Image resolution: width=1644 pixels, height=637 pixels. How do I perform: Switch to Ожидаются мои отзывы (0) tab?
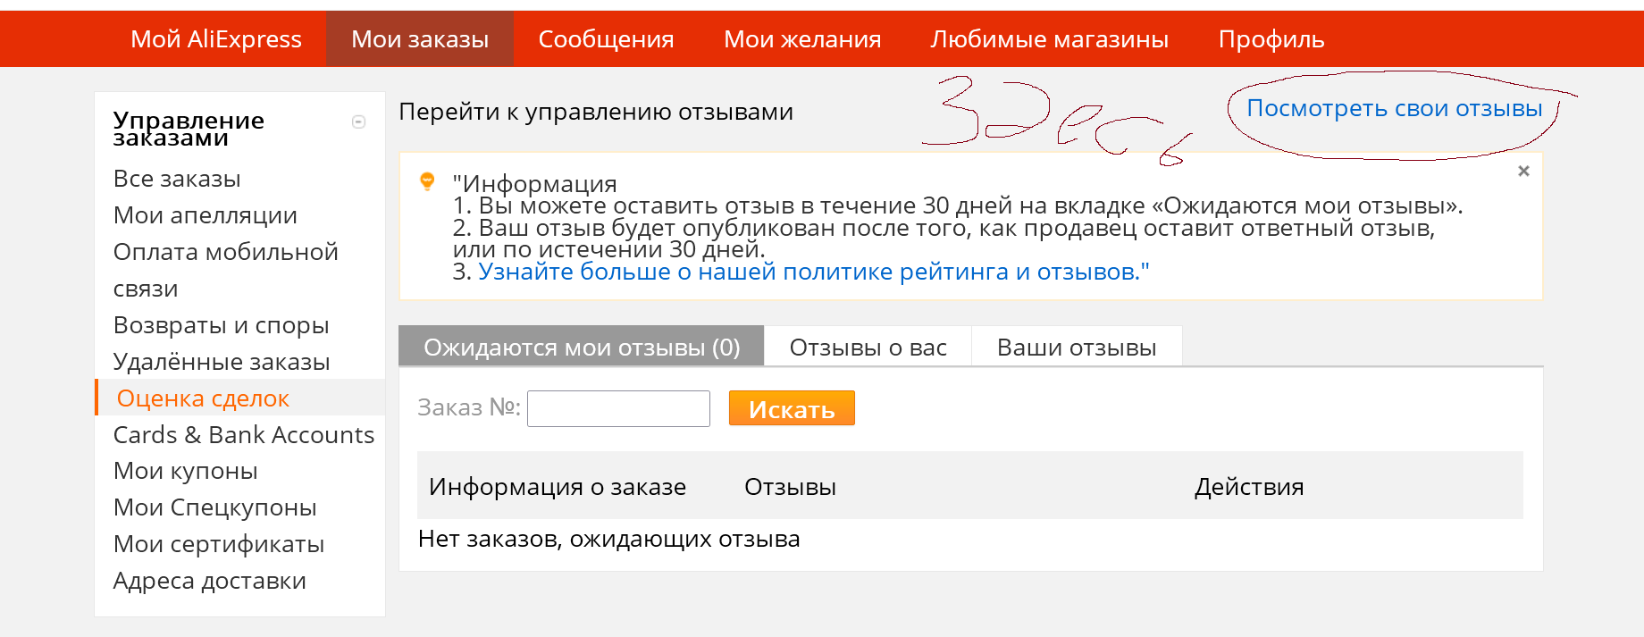(582, 347)
